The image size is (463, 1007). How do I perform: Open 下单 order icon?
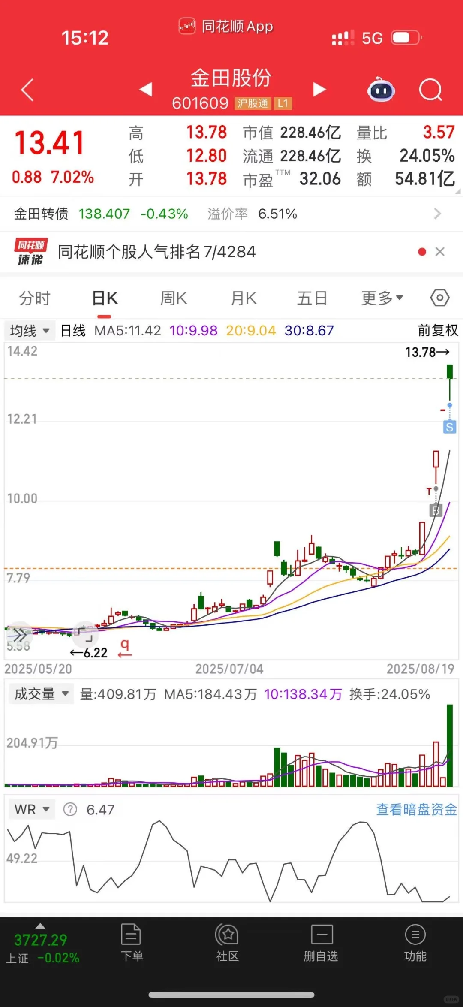click(131, 942)
